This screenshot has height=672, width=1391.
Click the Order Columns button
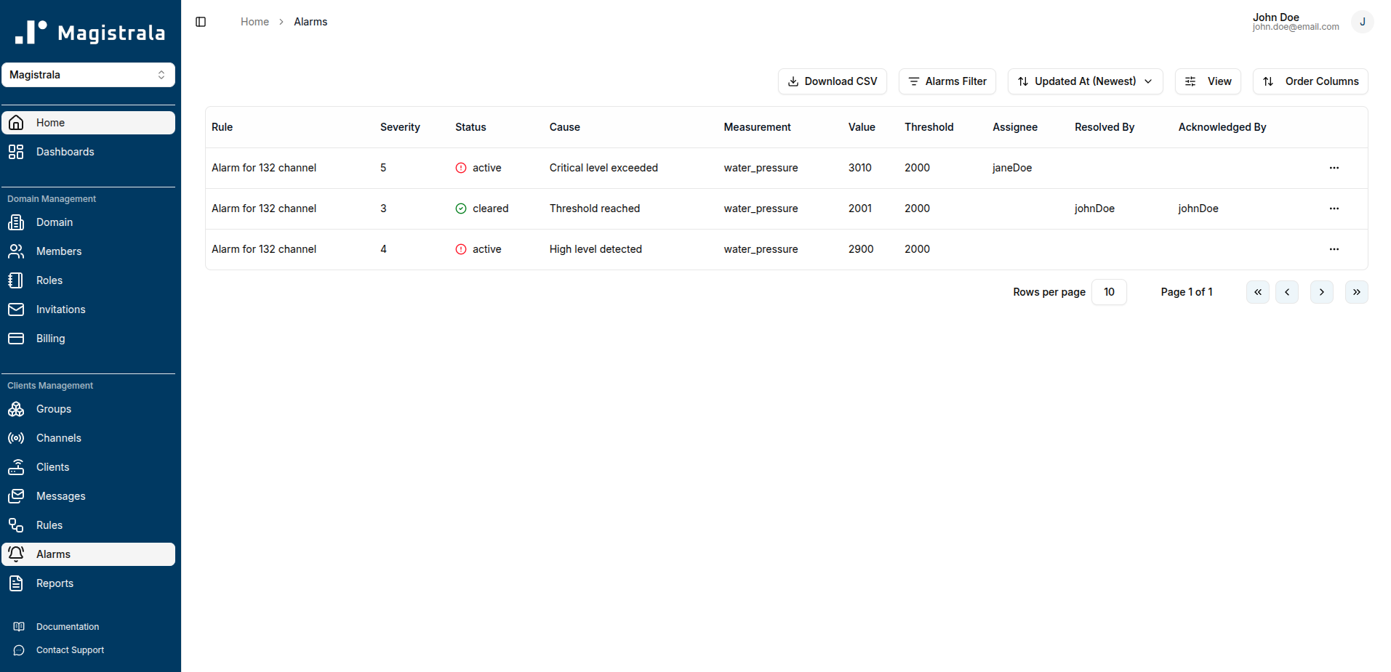1310,81
